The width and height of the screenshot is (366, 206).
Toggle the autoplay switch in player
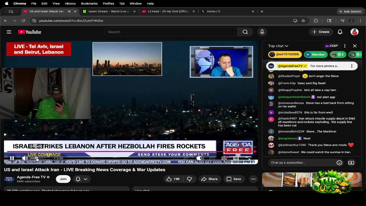[x=200, y=158]
